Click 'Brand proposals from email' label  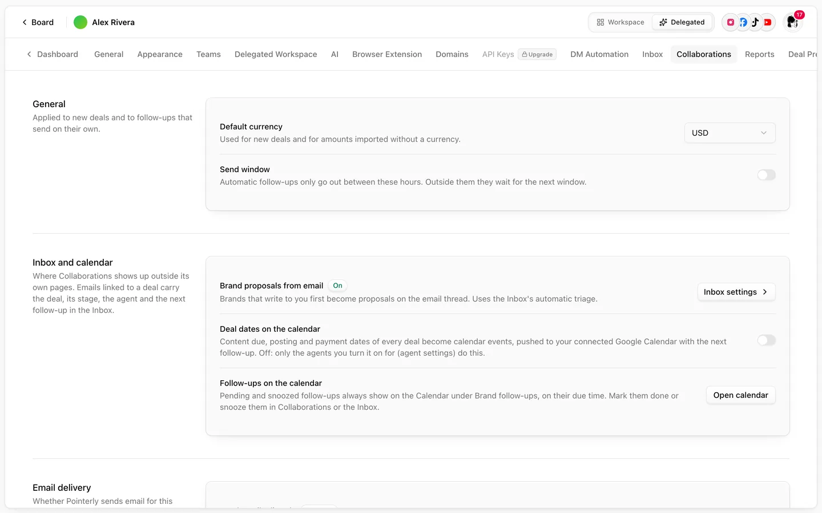tap(272, 286)
